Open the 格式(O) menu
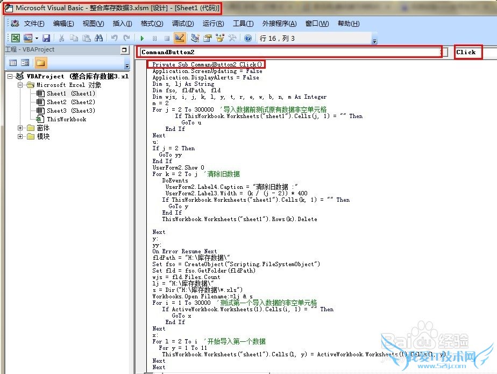Screen dimensions: 497x374 click(152, 24)
